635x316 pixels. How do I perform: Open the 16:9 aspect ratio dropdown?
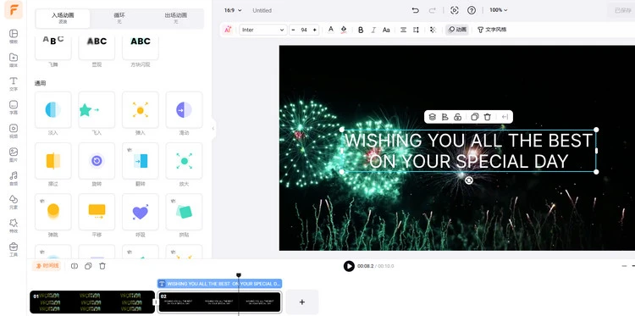point(233,10)
